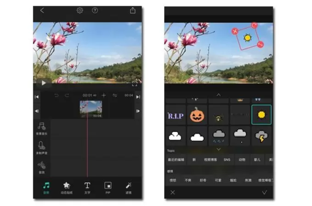The width and height of the screenshot is (312, 206).
Task: Select the SNS topic chip
Action: (x=227, y=159)
